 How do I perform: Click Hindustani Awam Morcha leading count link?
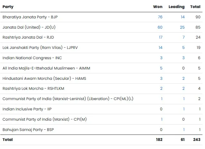(183, 79)
